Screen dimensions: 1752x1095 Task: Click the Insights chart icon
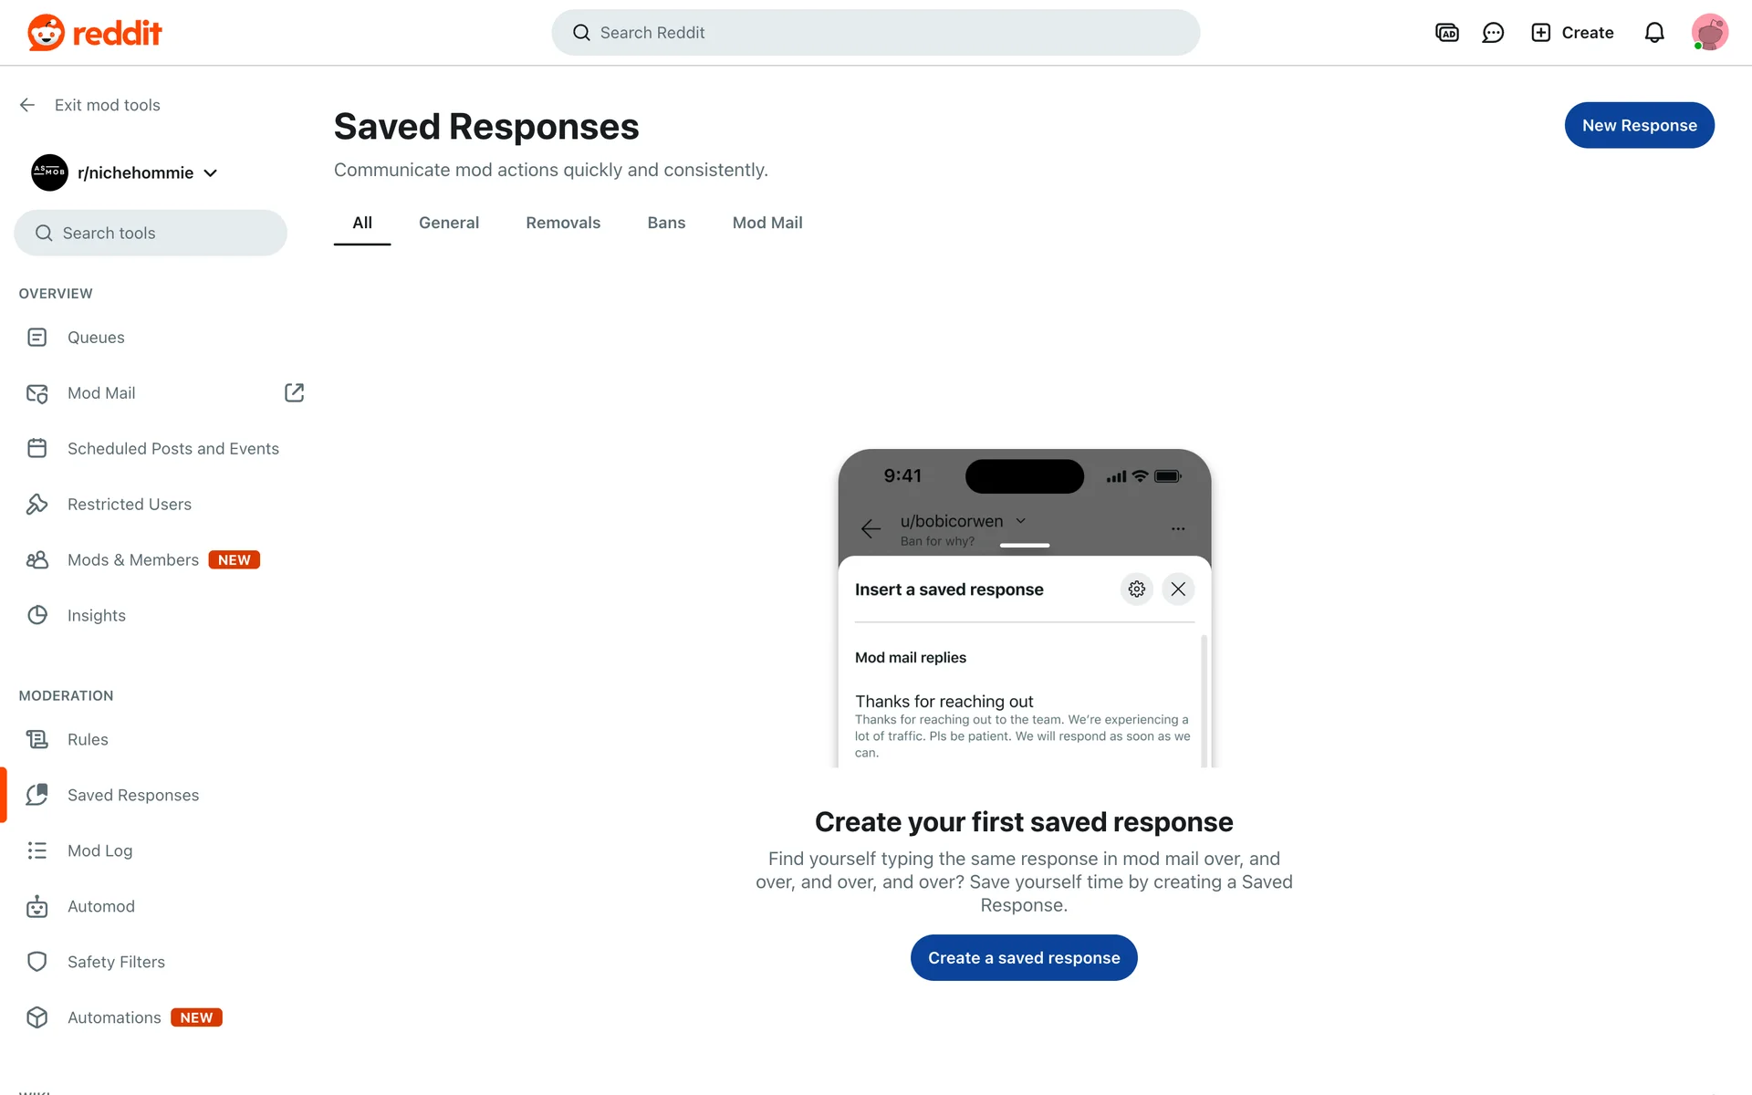37,615
